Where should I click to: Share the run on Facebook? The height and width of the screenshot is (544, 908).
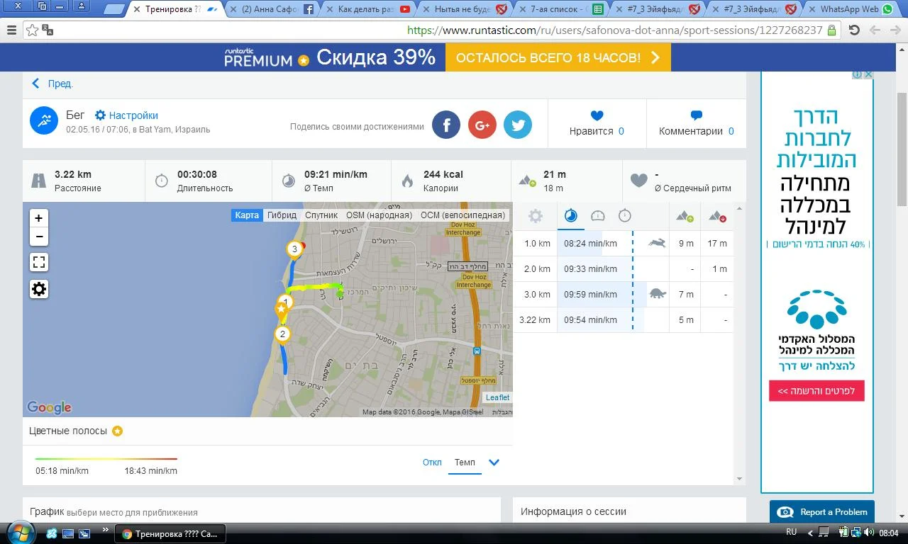click(446, 125)
